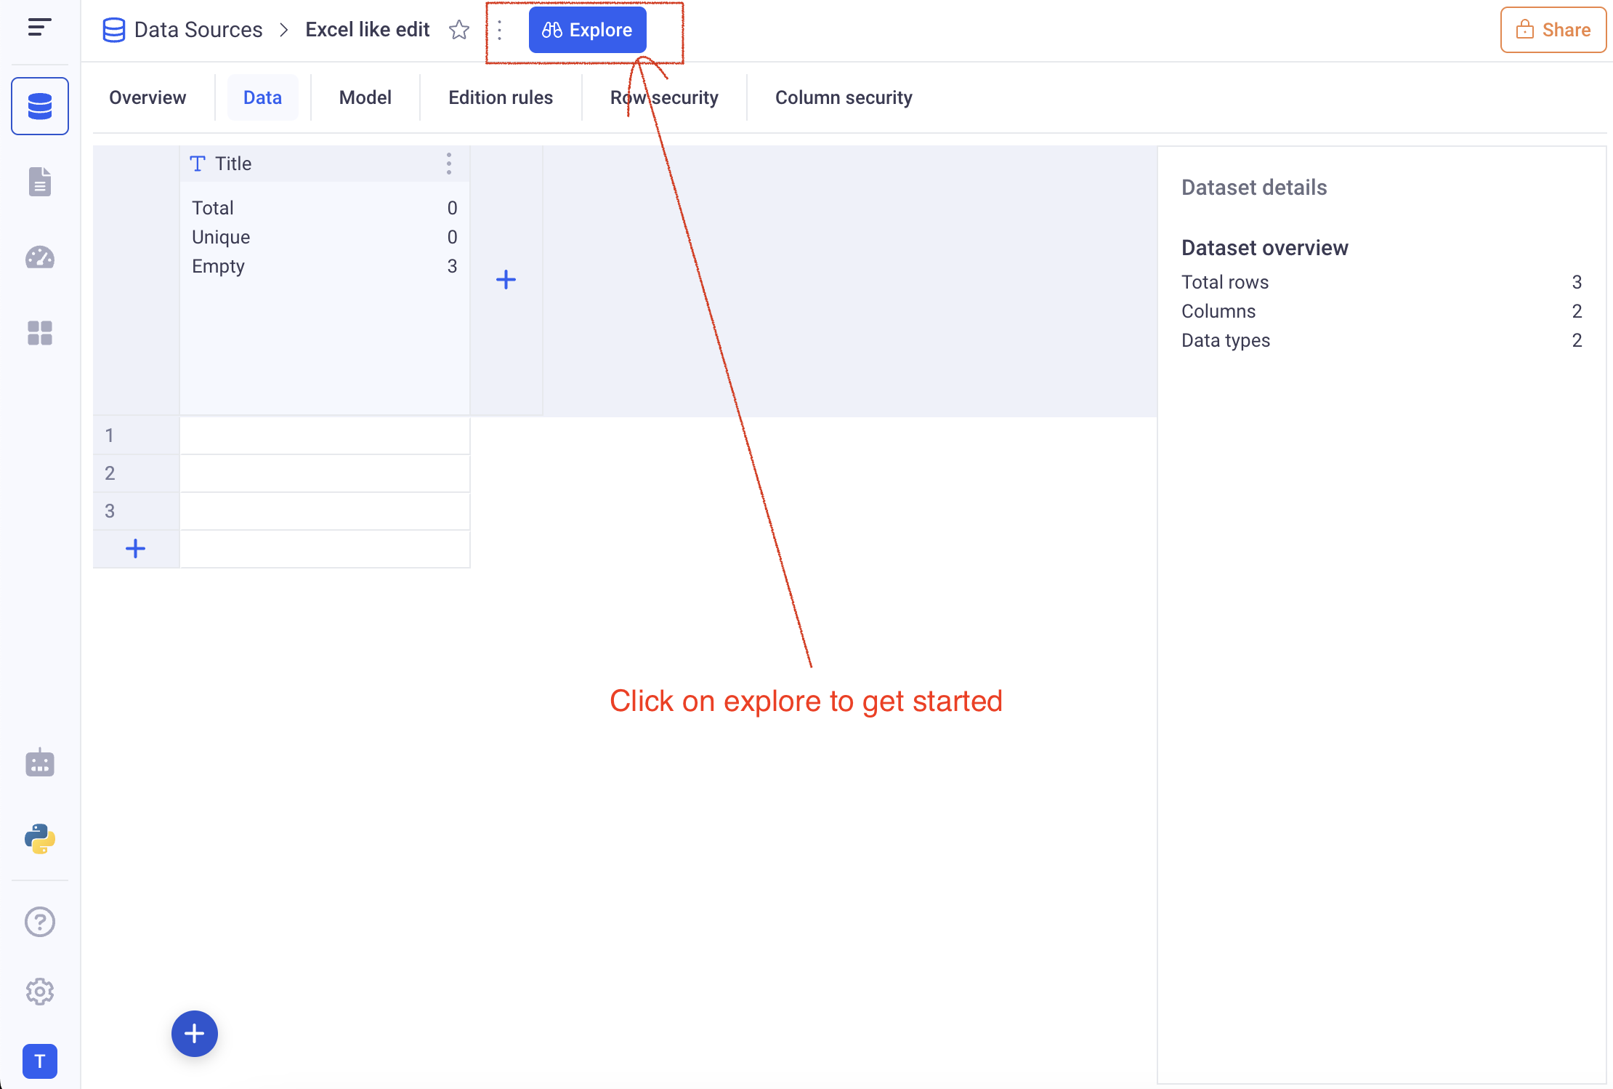The width and height of the screenshot is (1613, 1089).
Task: Open the documents page sidebar icon
Action: pos(40,182)
